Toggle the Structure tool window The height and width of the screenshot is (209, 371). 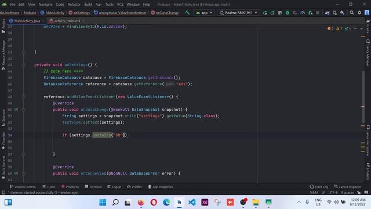[3, 117]
